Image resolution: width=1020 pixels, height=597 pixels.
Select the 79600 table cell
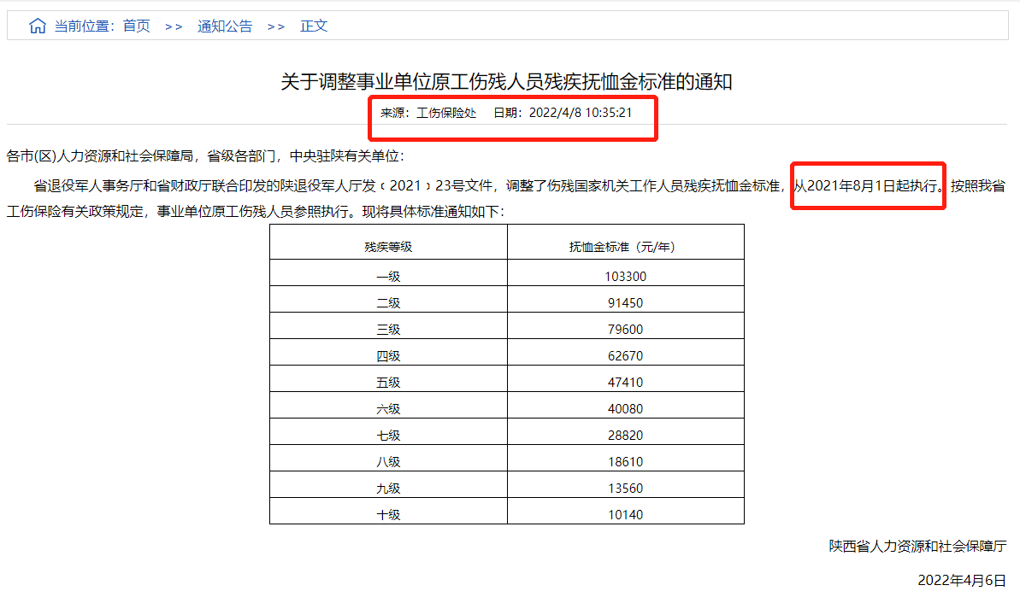coord(626,327)
